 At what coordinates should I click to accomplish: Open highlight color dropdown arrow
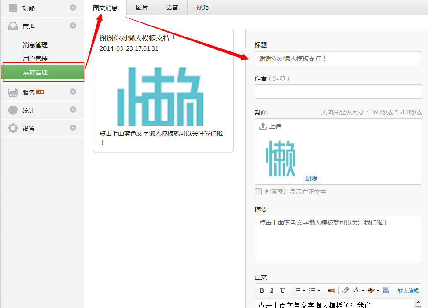(378, 291)
